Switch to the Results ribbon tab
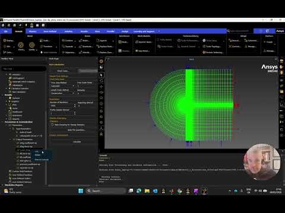 pos(84,31)
